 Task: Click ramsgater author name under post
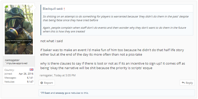point(46,75)
